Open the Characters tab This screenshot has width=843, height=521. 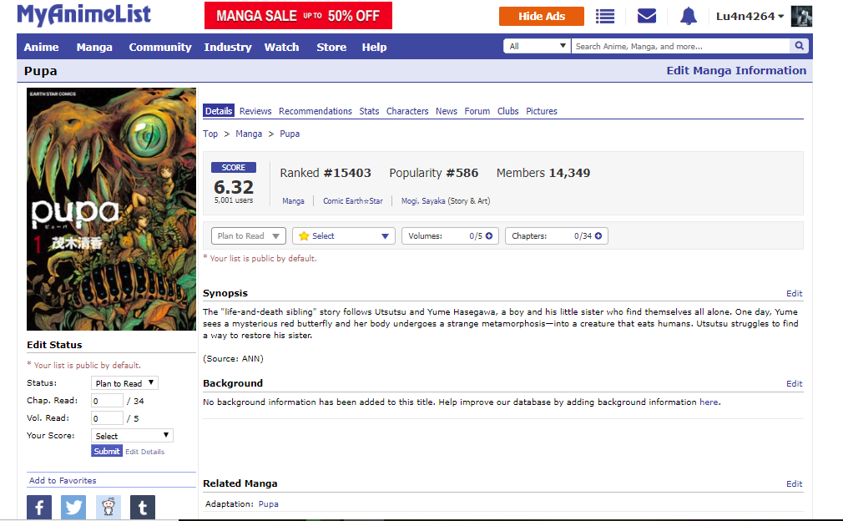pos(407,111)
